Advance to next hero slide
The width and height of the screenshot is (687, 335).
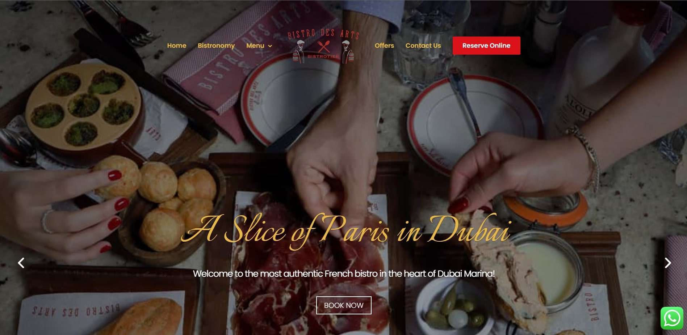[668, 263]
